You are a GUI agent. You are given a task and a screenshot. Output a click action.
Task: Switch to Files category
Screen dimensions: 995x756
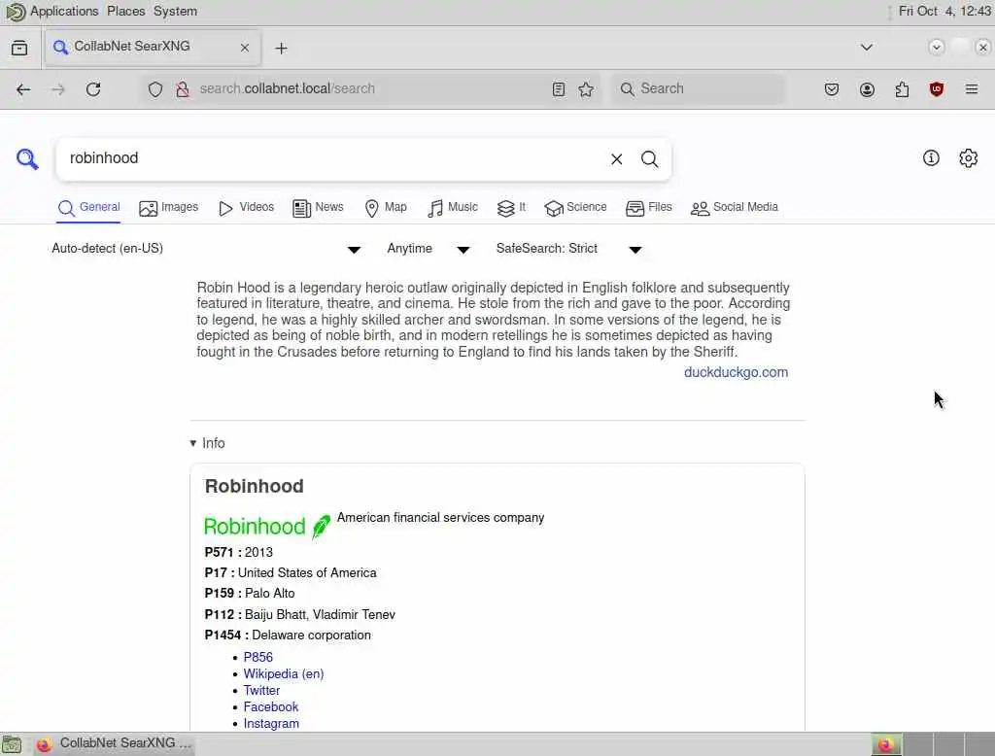click(648, 208)
